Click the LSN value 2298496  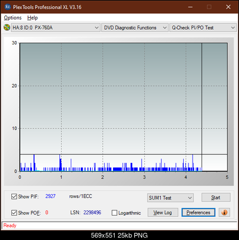pyautogui.click(x=92, y=213)
